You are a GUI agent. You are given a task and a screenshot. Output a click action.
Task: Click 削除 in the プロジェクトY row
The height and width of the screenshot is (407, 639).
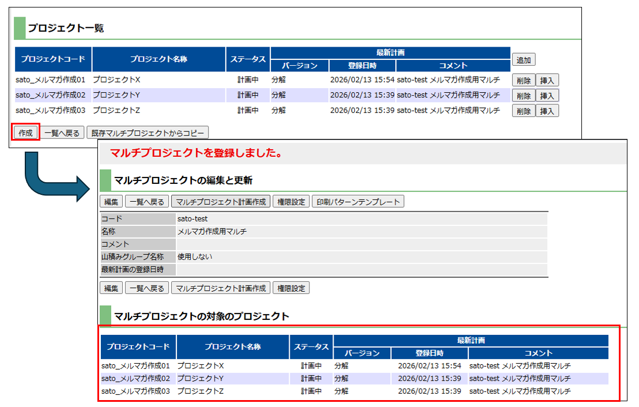tap(523, 96)
